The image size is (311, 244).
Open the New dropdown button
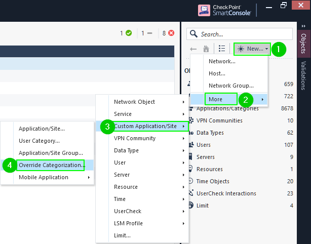pos(252,49)
